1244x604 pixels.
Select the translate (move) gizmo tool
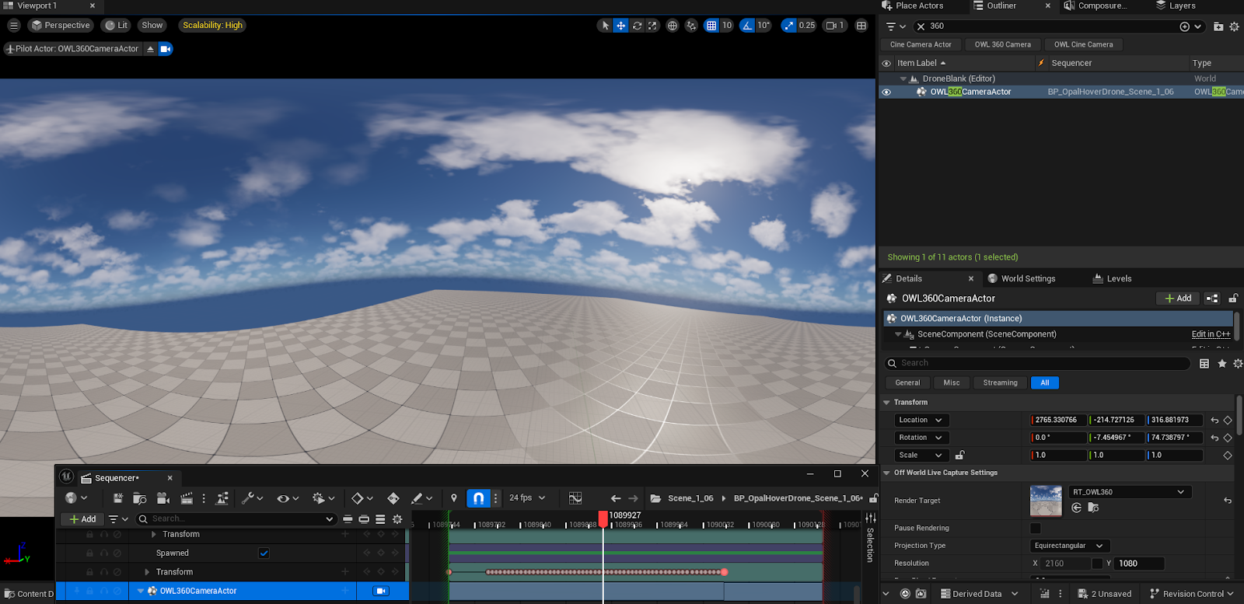pos(621,26)
